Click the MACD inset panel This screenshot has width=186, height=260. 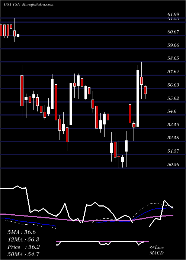(x=102, y=241)
